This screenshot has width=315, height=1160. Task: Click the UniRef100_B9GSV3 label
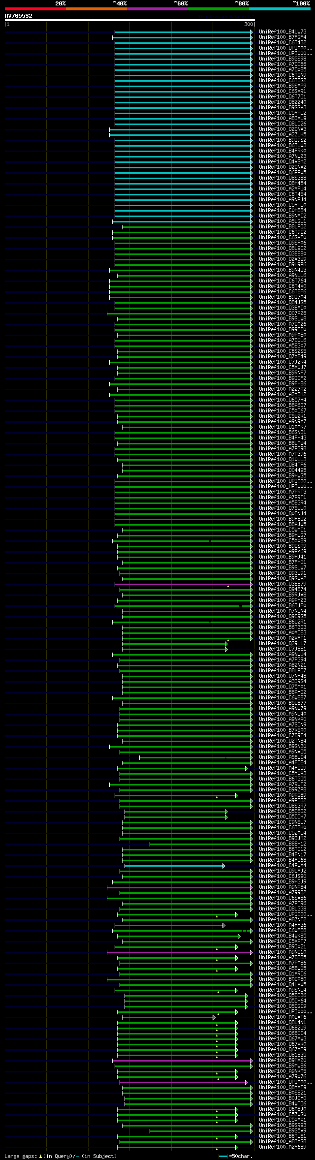pos(283,108)
